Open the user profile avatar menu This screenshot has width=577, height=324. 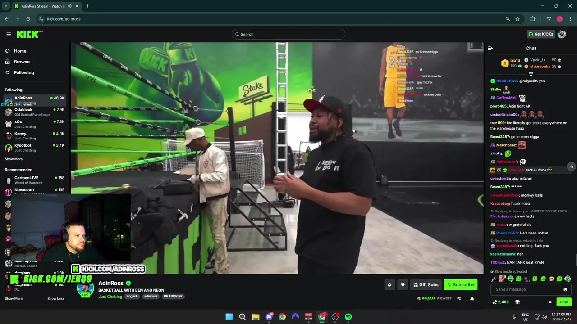[x=562, y=34]
